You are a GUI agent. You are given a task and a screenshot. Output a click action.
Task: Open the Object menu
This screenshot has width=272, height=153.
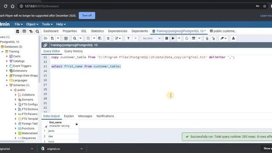click(x=32, y=24)
